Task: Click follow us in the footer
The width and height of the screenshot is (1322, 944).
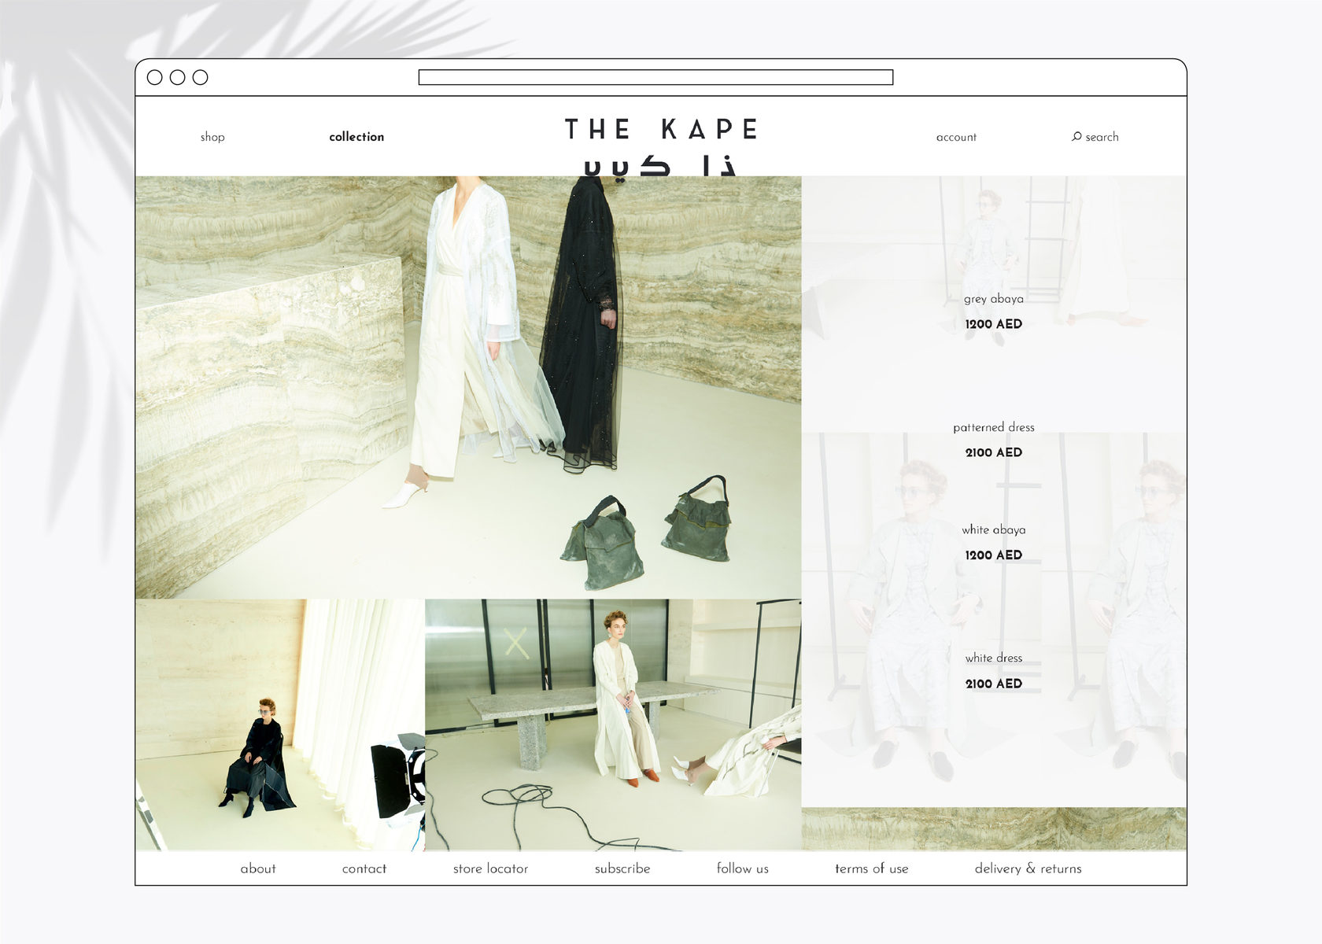Action: point(742,868)
